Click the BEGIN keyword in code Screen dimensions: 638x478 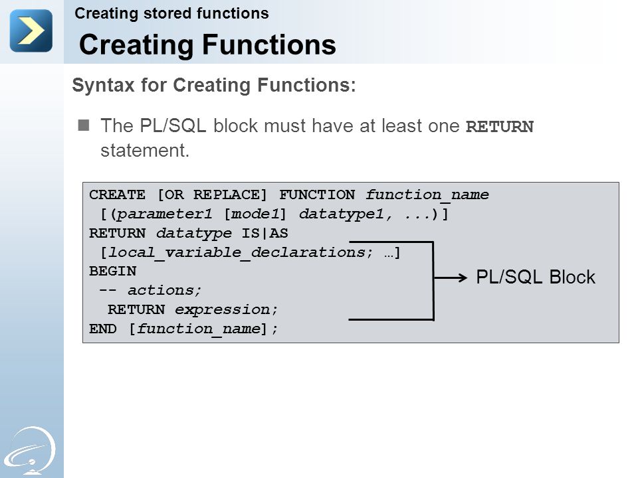(113, 271)
